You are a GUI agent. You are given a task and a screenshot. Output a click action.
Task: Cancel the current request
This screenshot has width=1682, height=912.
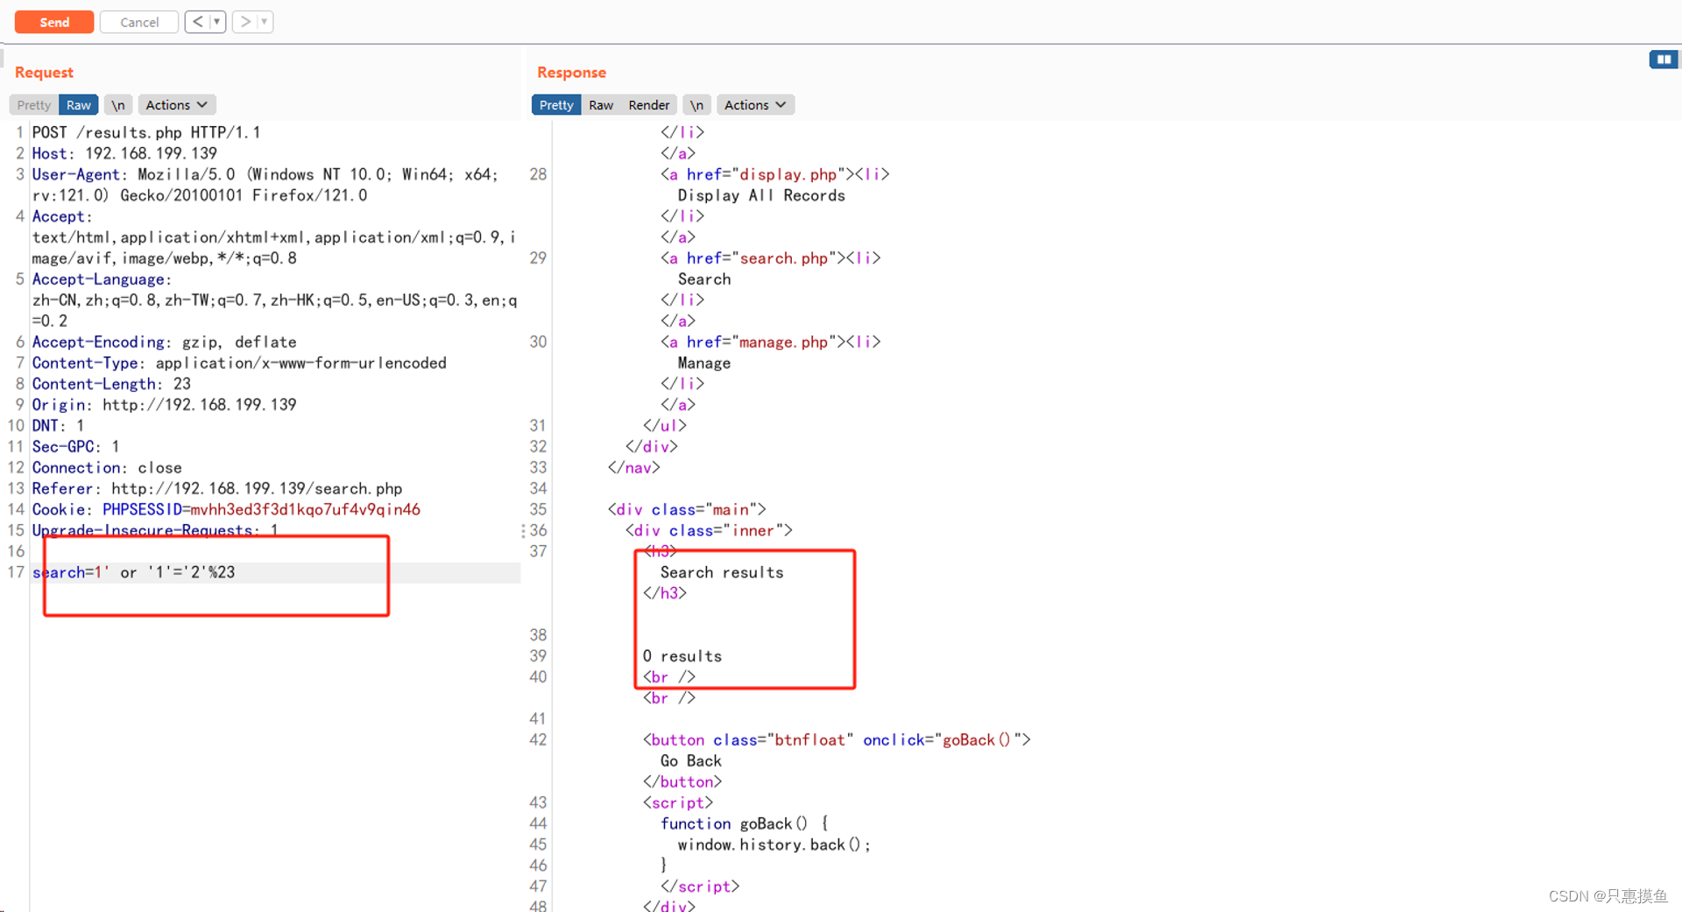[x=139, y=22]
